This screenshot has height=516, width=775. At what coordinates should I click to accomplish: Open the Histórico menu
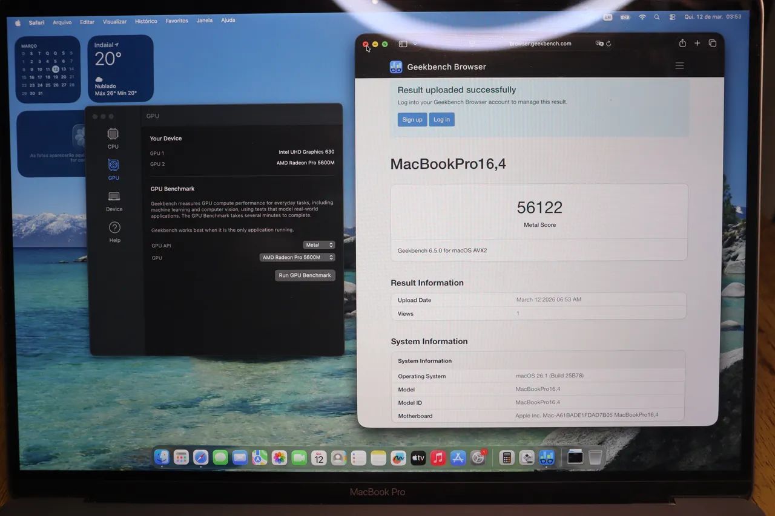tap(146, 21)
